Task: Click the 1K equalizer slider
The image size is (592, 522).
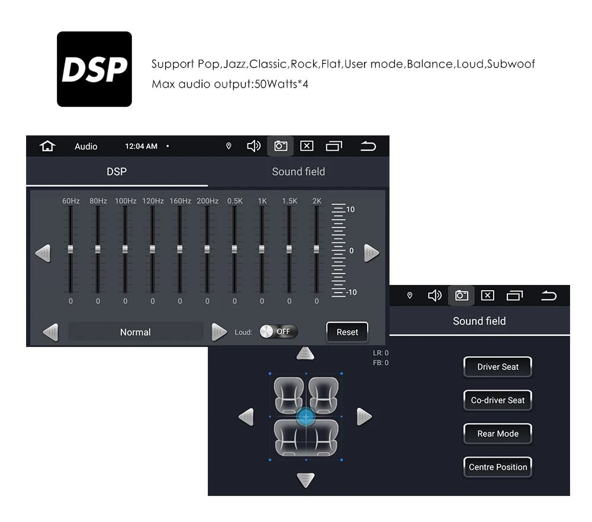Action: click(262, 249)
